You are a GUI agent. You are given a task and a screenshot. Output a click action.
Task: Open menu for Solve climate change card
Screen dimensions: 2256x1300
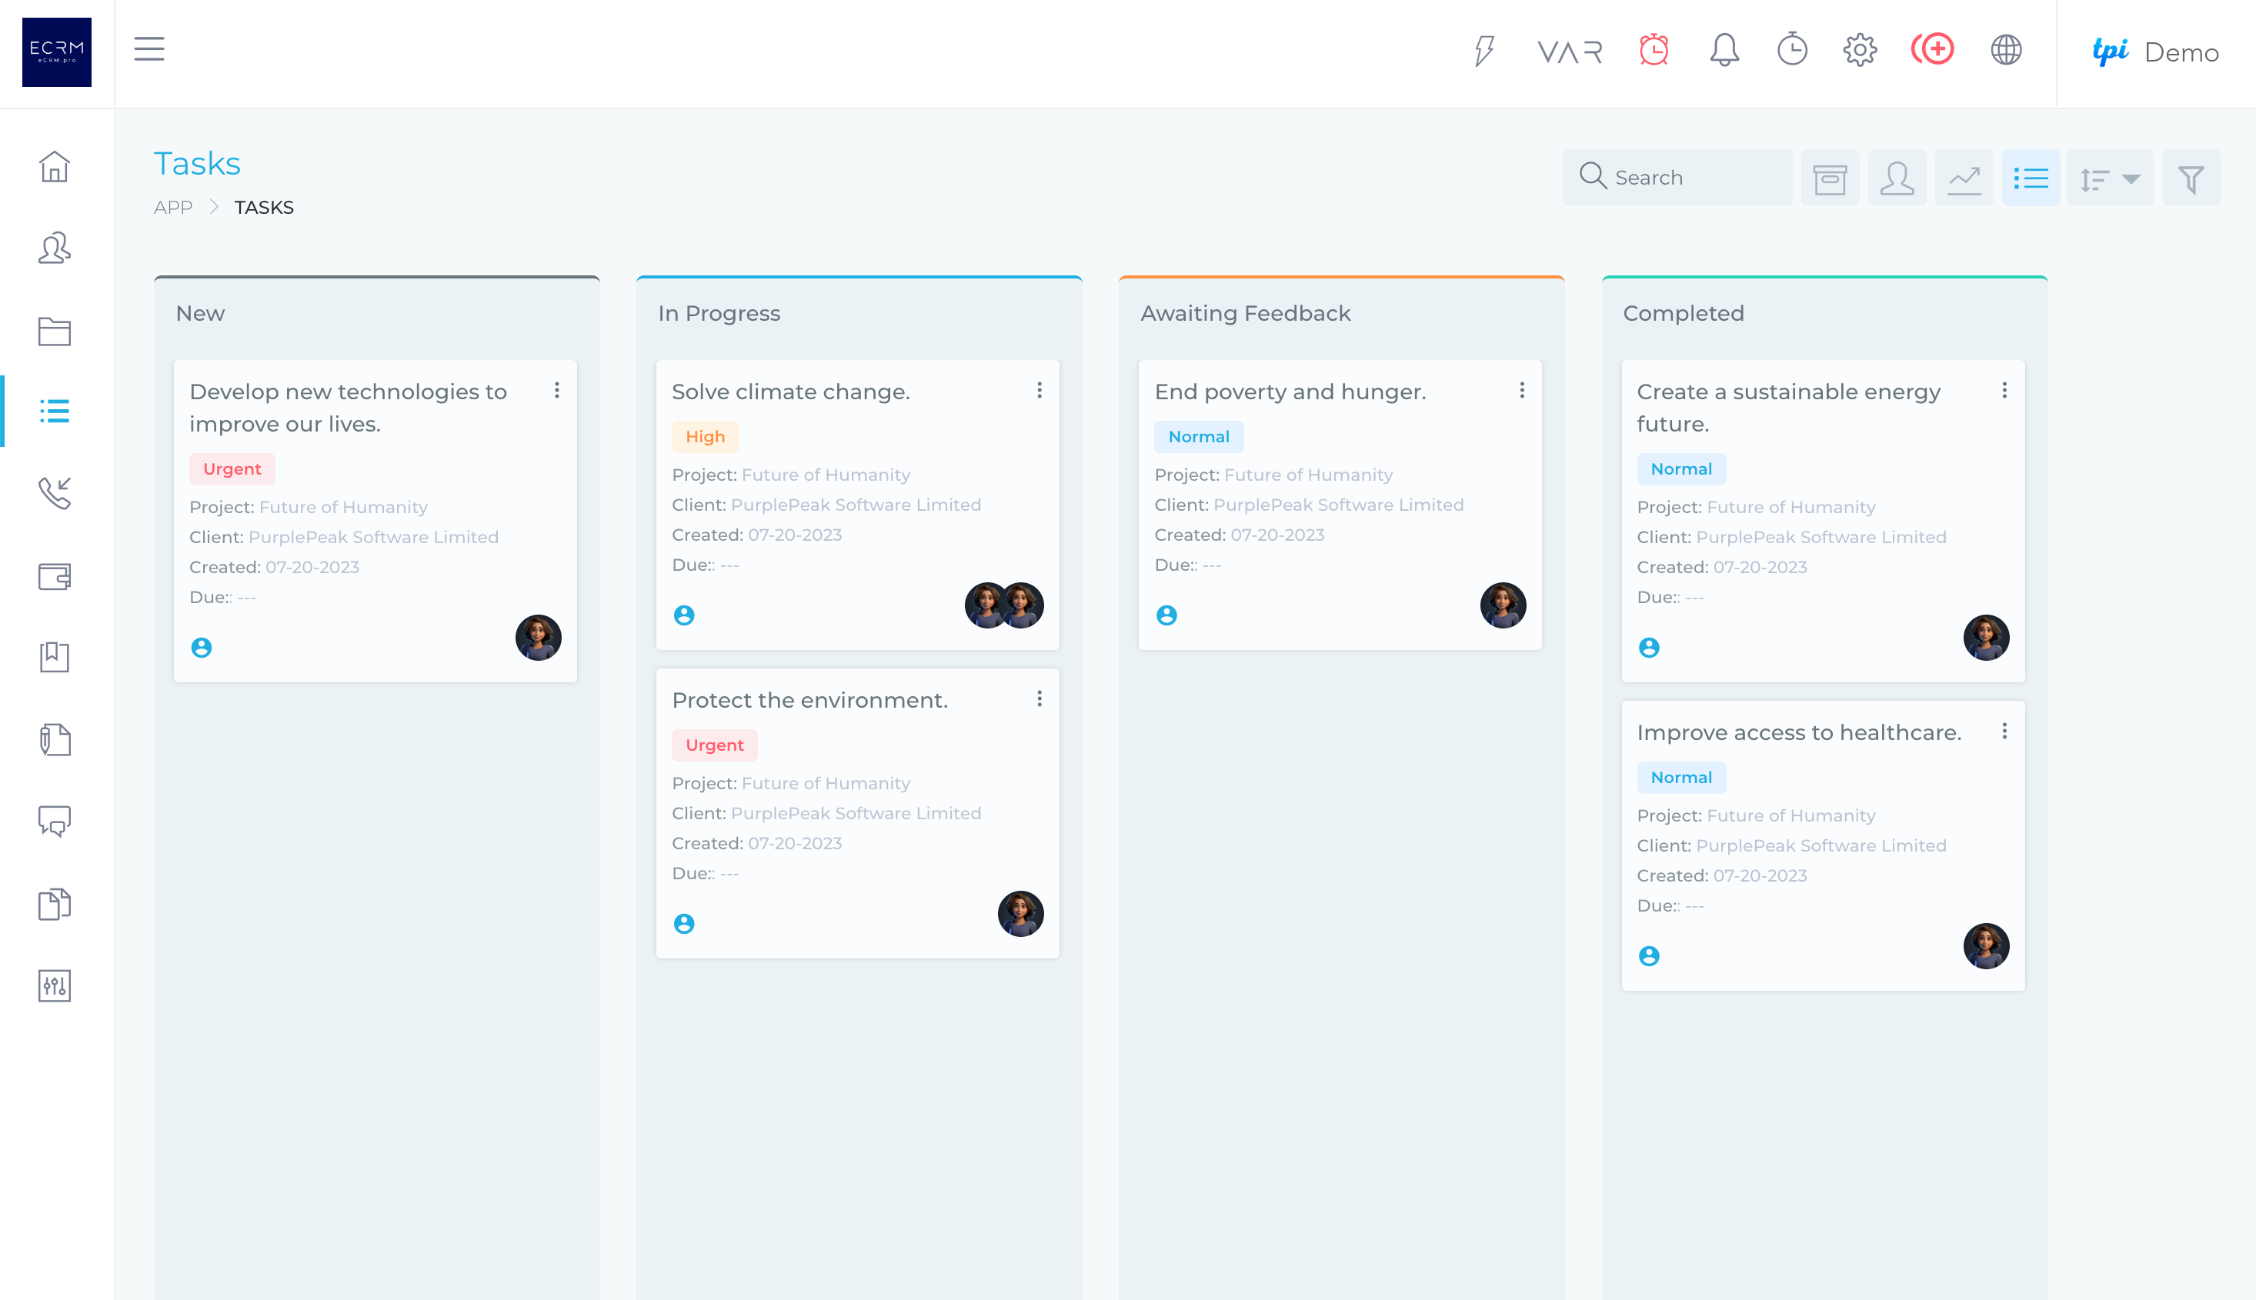pyautogui.click(x=1039, y=390)
